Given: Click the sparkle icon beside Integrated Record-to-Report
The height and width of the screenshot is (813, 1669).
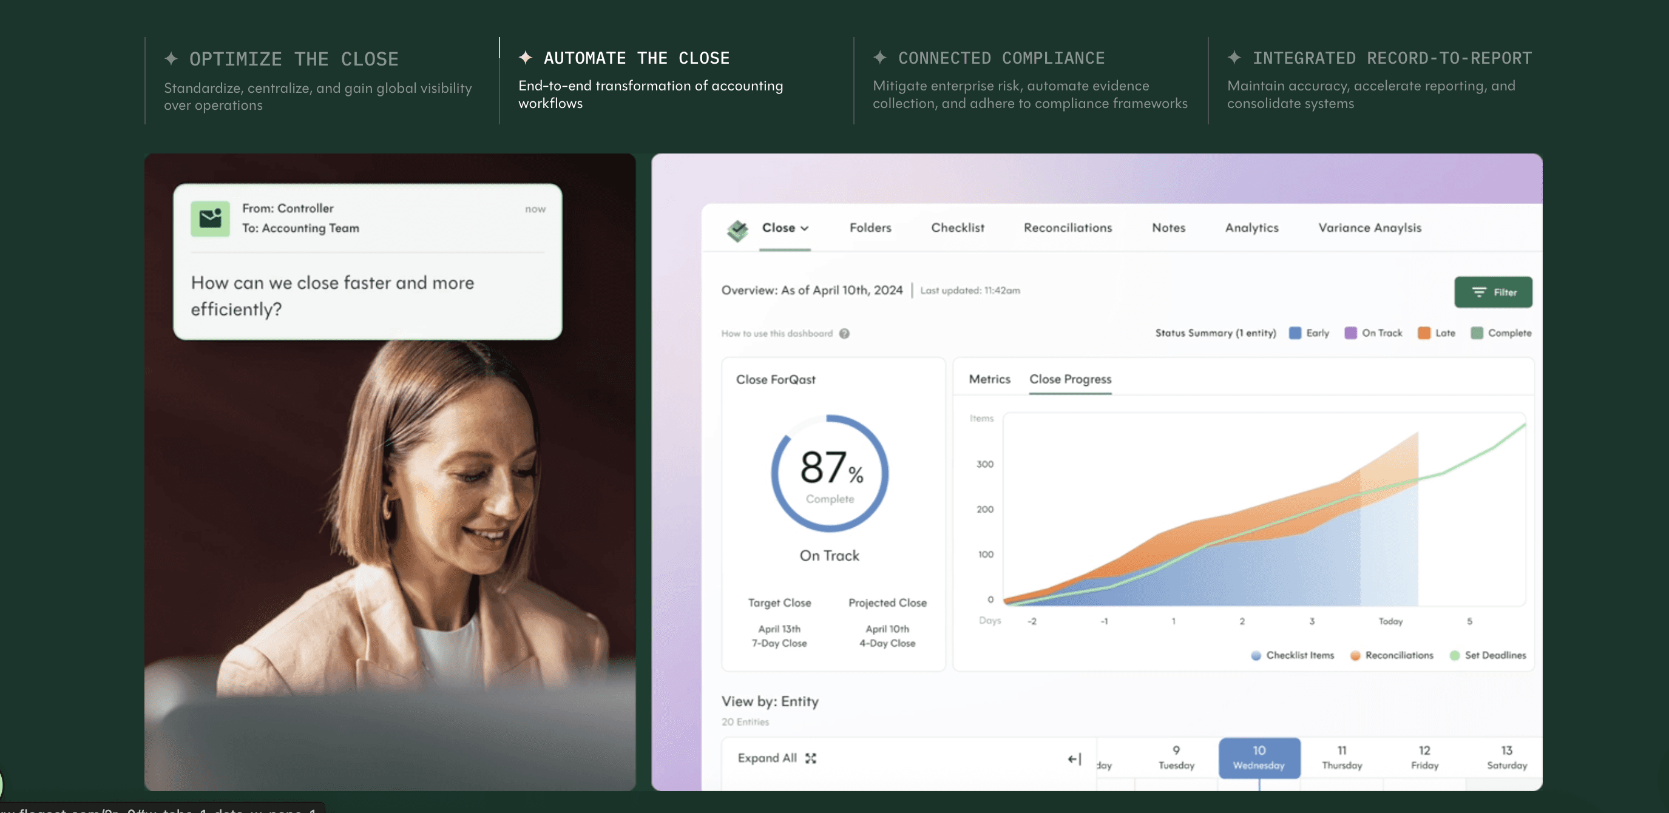Looking at the screenshot, I should pos(1234,58).
